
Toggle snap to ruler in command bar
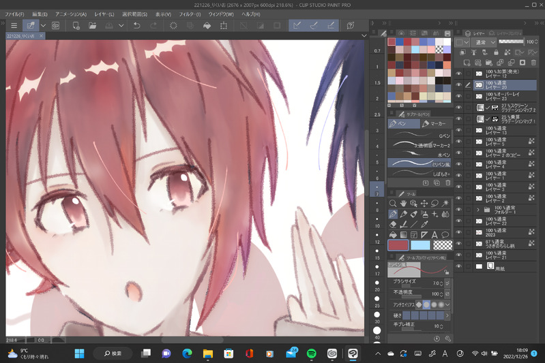(x=297, y=26)
